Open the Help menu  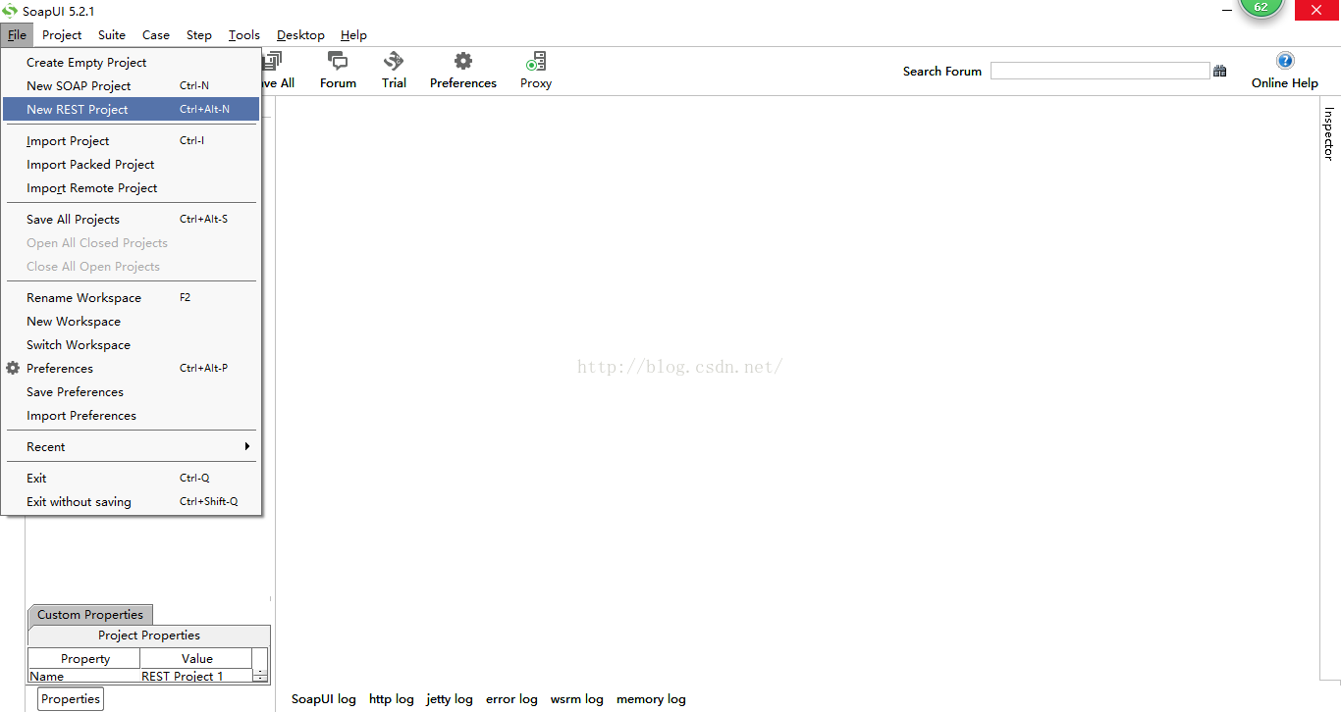click(353, 34)
